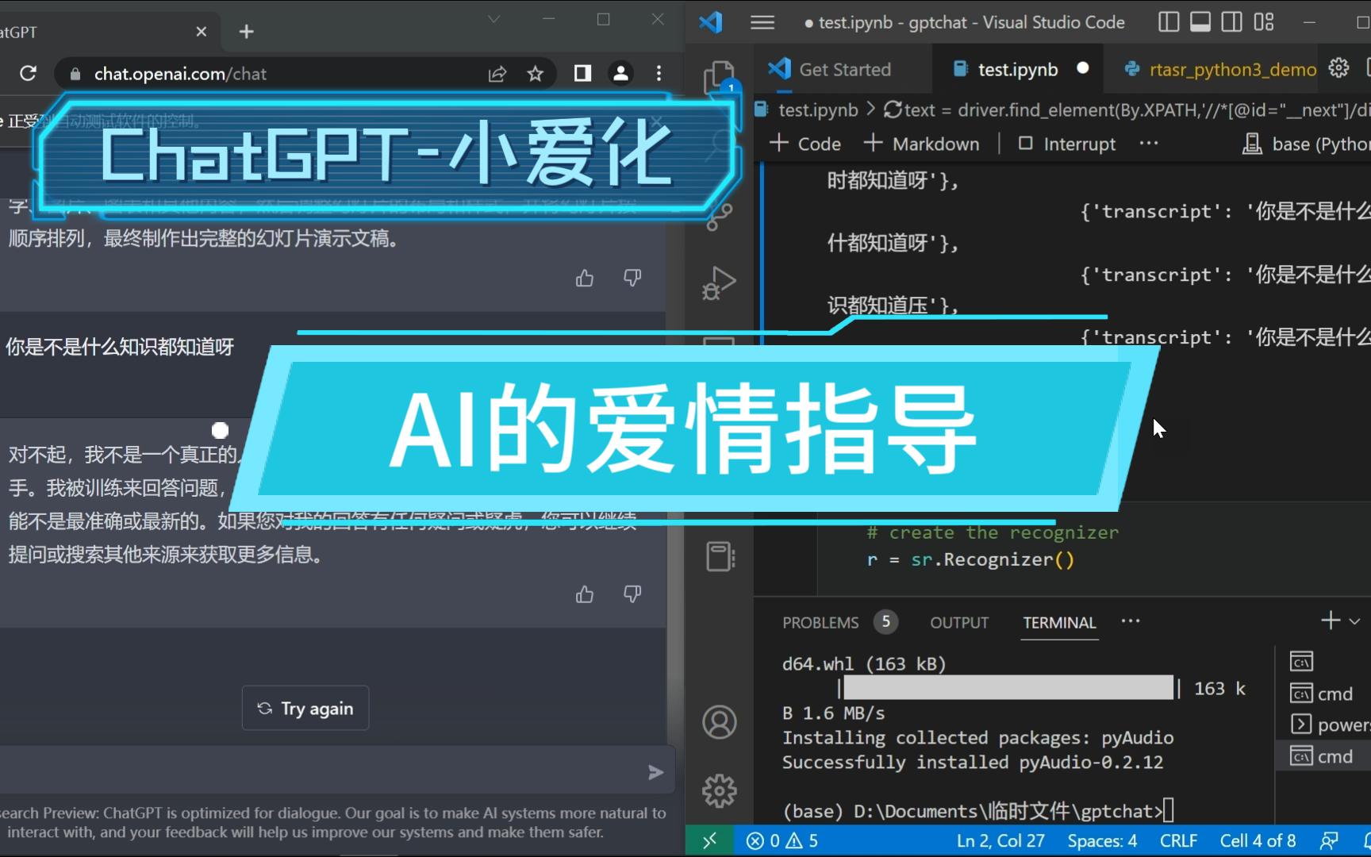The image size is (1371, 857).
Task: Change indentation Spaces: 4
Action: click(x=1102, y=840)
